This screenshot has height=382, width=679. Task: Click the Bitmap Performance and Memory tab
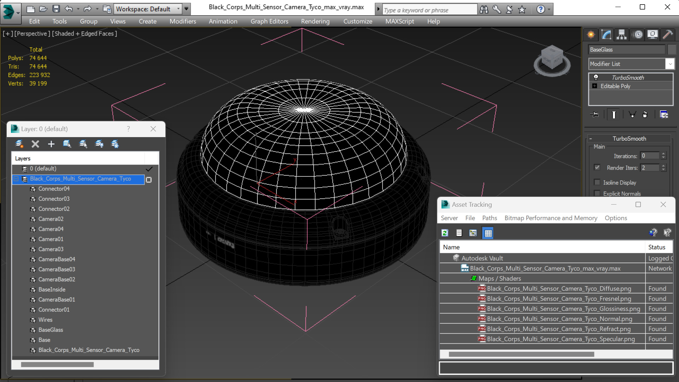[550, 218]
